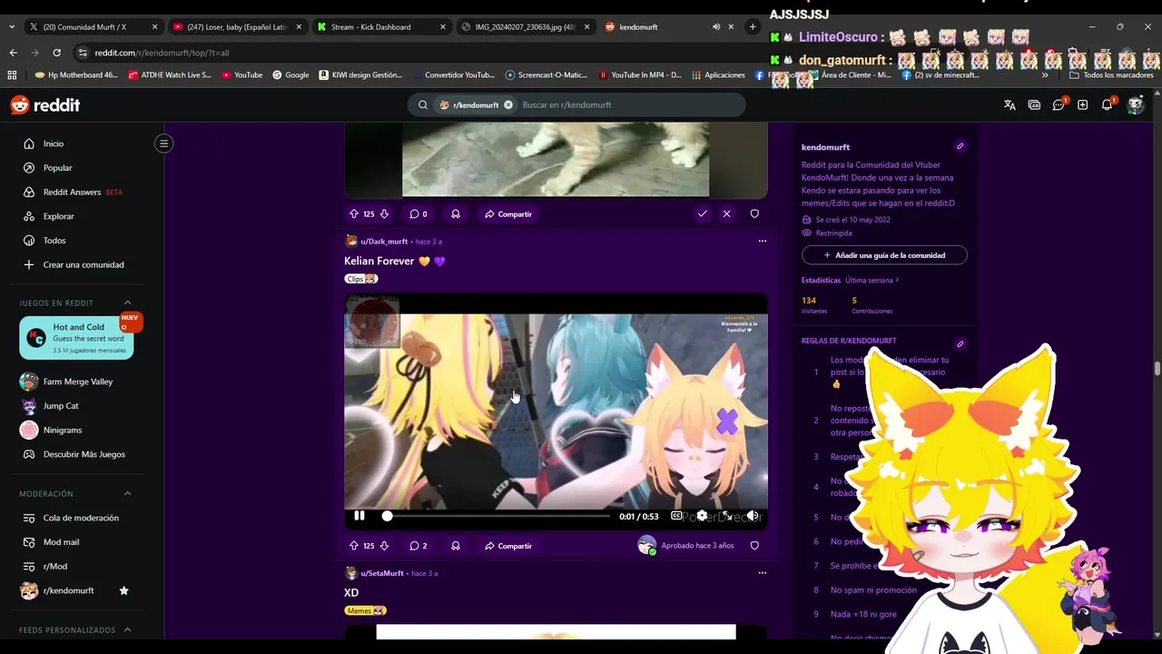Image resolution: width=1162 pixels, height=654 pixels.
Task: Collapse the left navigation sidebar
Action: (163, 144)
